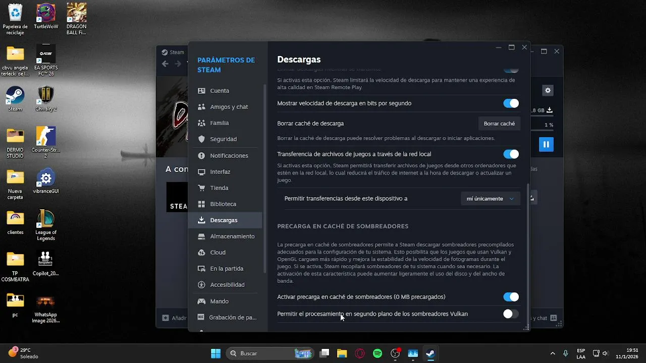Open the gear settings in Steam downloads
646x363 pixels.
[548, 91]
